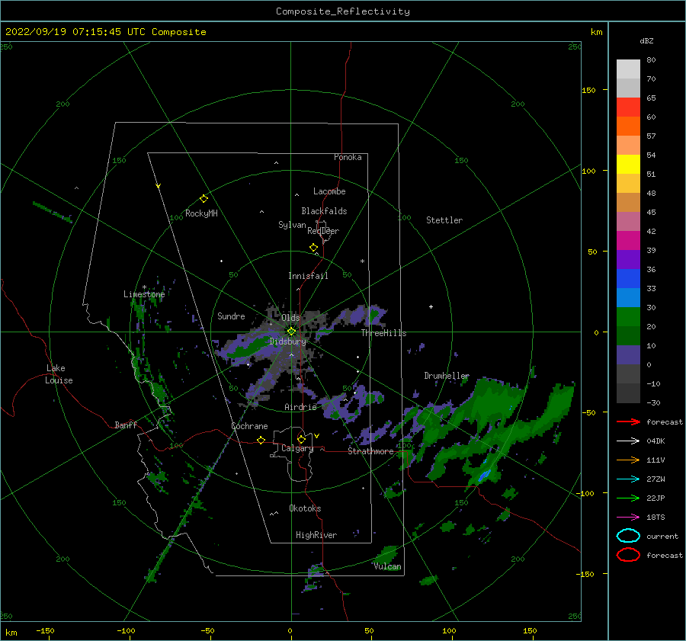
Task: Select the orange 60 dBZ color swatch
Action: (x=628, y=127)
